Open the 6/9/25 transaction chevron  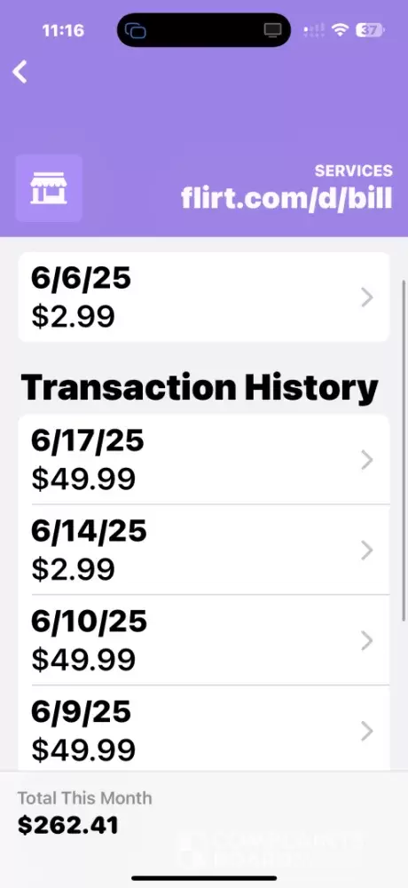click(367, 731)
